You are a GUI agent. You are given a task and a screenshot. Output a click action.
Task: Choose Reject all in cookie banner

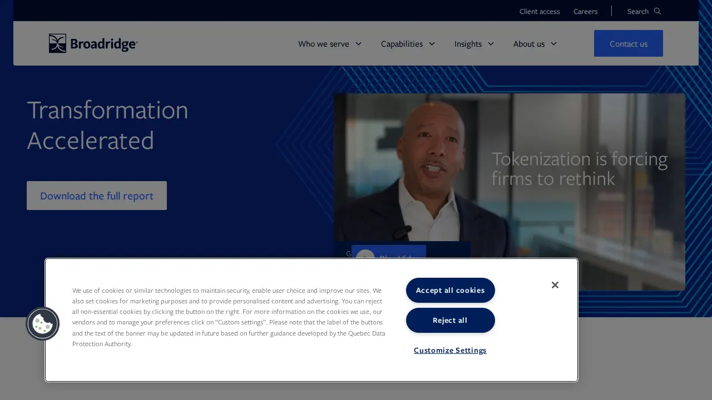[450, 321]
